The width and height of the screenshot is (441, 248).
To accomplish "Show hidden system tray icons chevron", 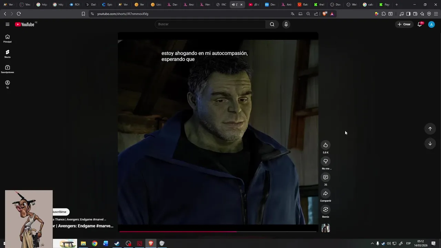I will [372, 244].
